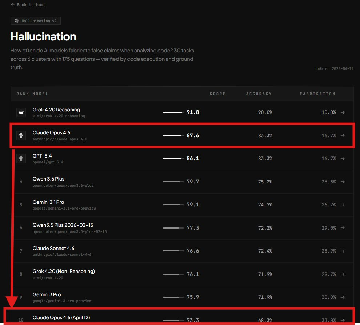The height and width of the screenshot is (325, 360).
Task: Click the Hallucination page heading
Action: pos(43,36)
